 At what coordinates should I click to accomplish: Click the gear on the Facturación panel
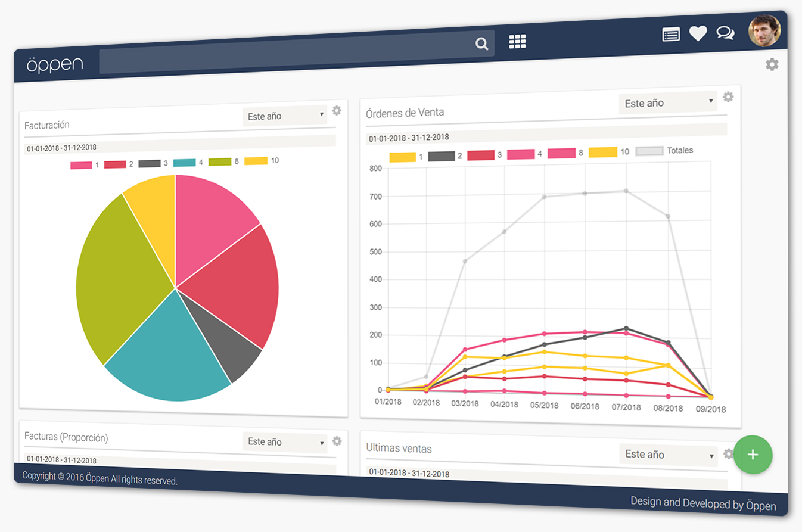point(337,110)
